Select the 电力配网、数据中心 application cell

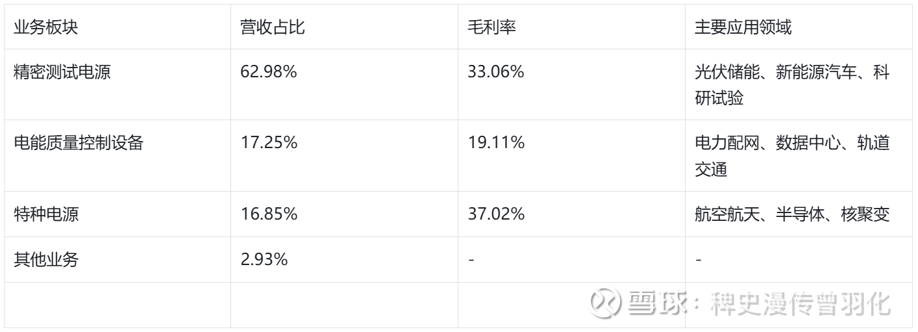tap(791, 156)
